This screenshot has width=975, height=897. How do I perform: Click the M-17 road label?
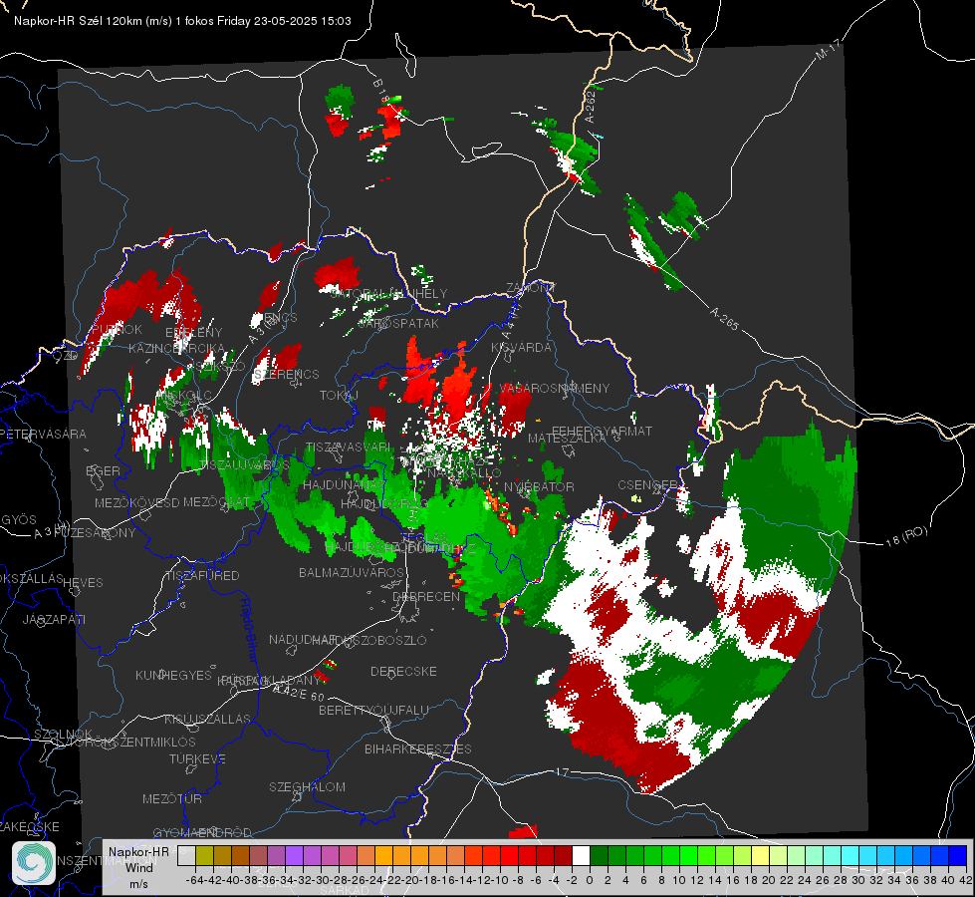click(828, 49)
